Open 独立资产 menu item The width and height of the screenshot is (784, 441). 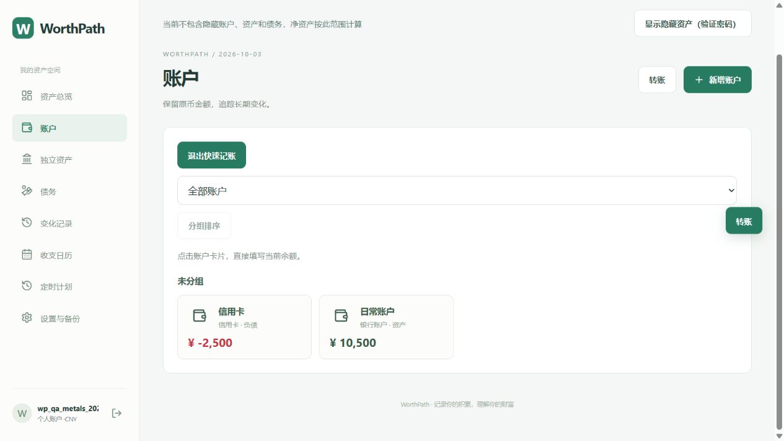coord(69,160)
